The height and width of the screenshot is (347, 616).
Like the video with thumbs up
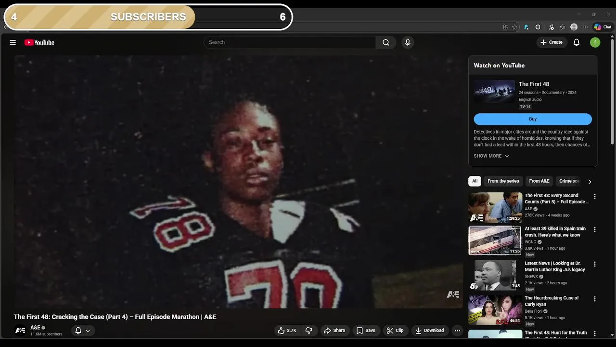(x=287, y=331)
